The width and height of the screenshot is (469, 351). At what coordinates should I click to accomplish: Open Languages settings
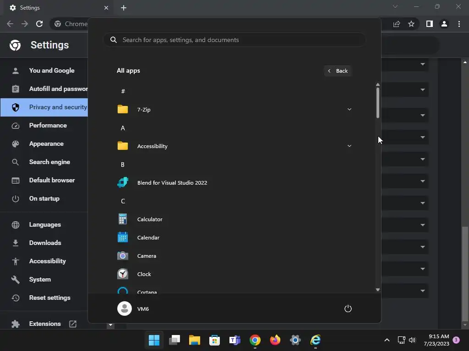[44, 224]
